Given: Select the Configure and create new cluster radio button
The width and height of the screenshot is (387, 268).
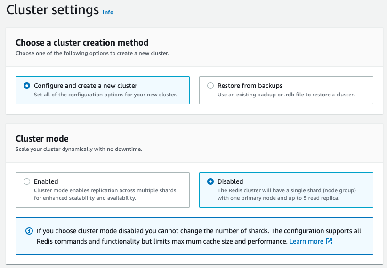Looking at the screenshot, I should pyautogui.click(x=27, y=86).
